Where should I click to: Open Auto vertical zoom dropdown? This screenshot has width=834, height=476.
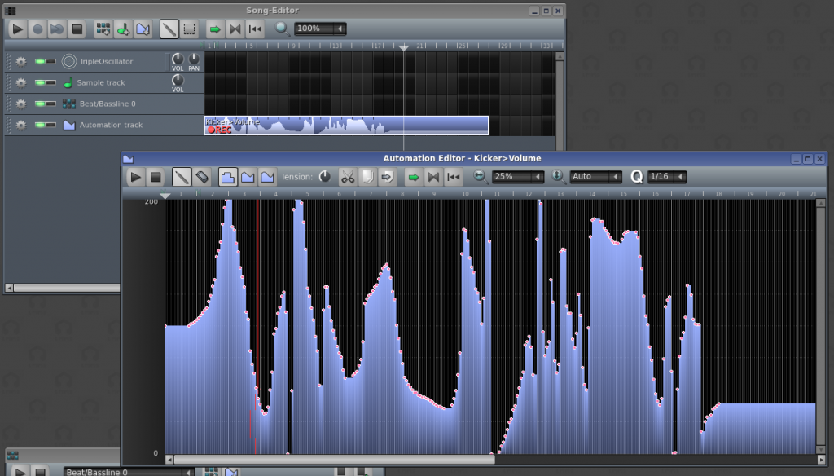click(x=595, y=176)
